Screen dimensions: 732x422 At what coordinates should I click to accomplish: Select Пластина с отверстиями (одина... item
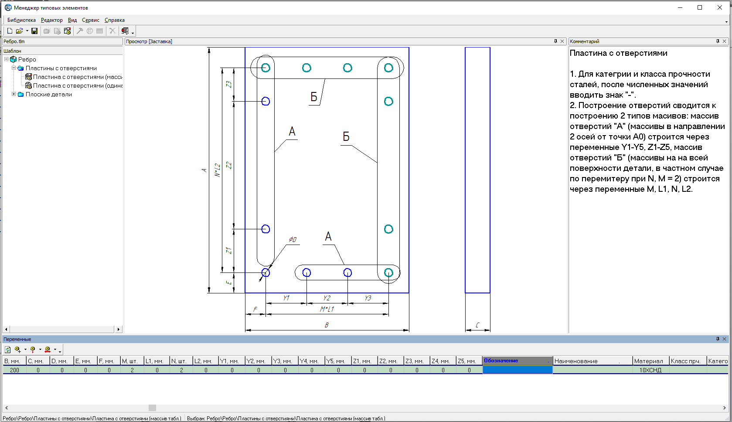click(x=78, y=85)
